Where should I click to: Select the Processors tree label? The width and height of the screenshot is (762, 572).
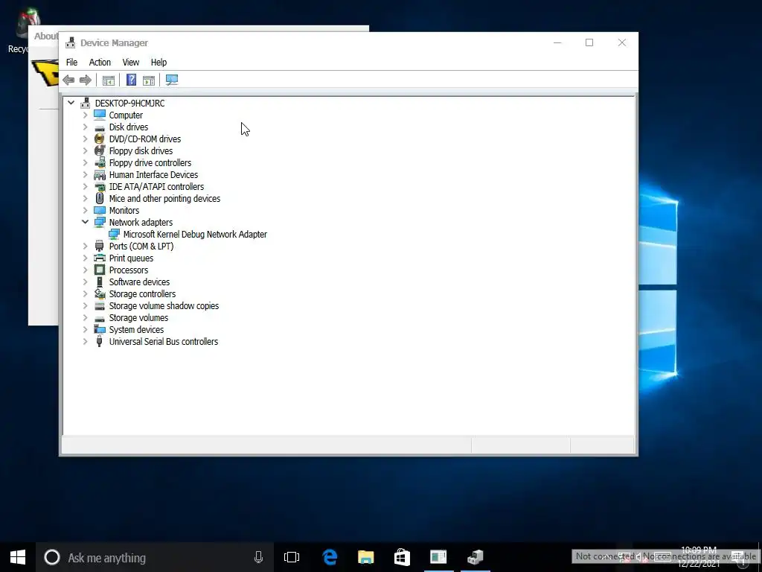[128, 270]
